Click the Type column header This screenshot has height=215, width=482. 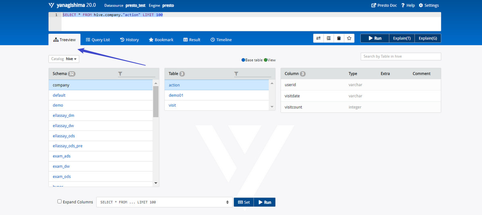coord(353,74)
